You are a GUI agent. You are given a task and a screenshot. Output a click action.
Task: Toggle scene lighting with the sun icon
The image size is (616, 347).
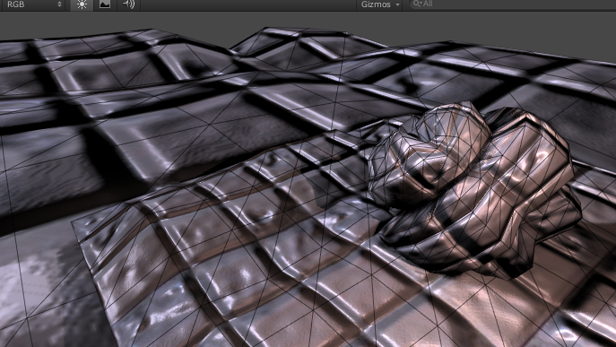click(x=82, y=4)
